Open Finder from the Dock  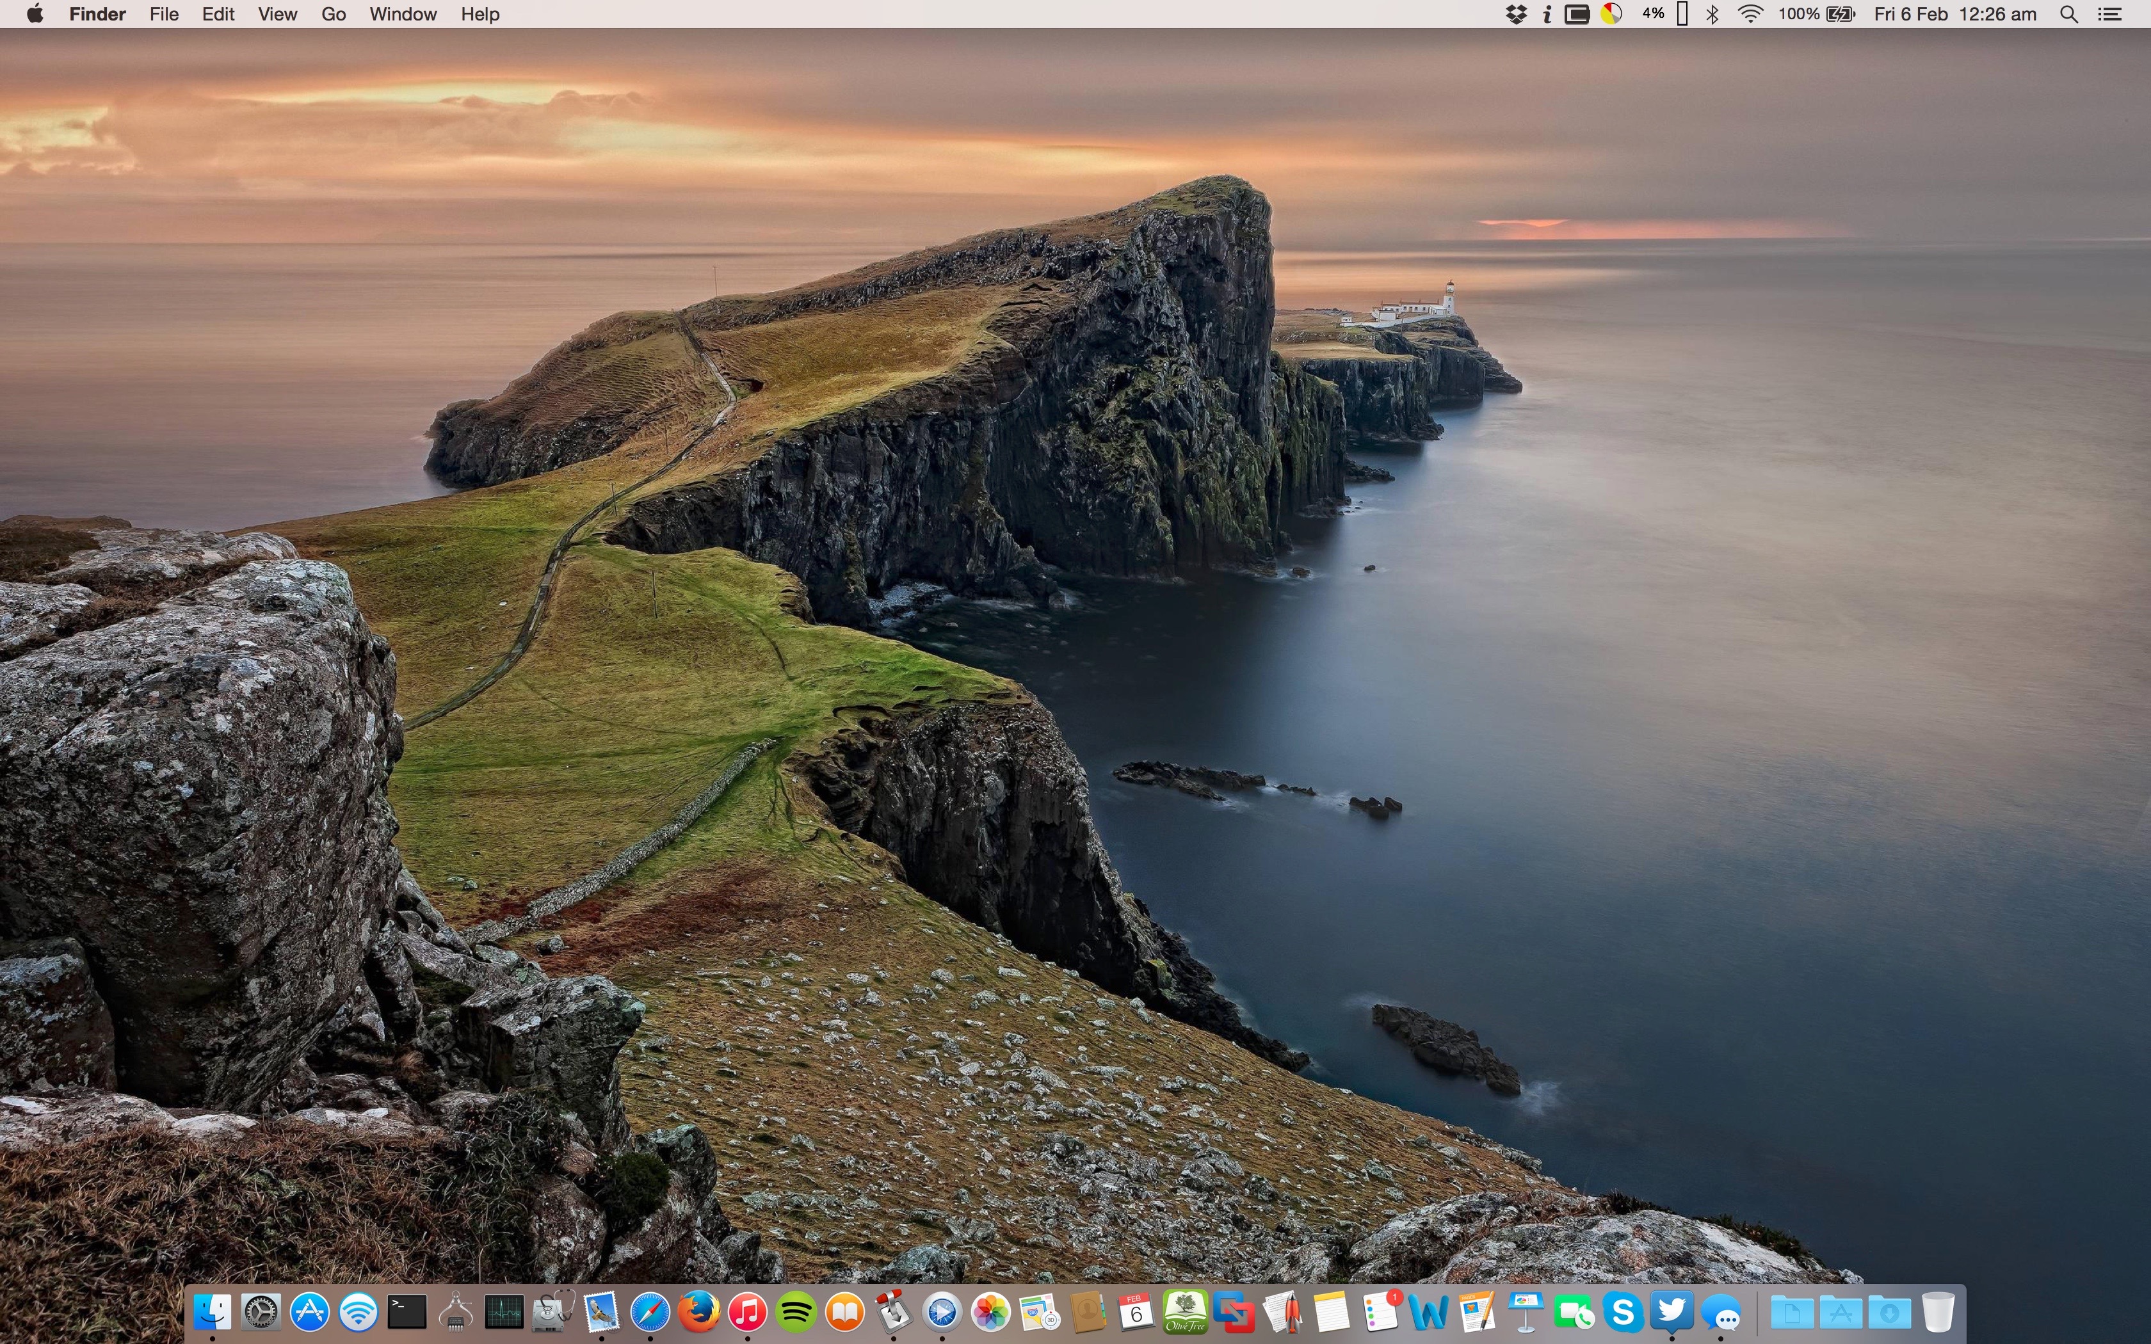[x=213, y=1311]
